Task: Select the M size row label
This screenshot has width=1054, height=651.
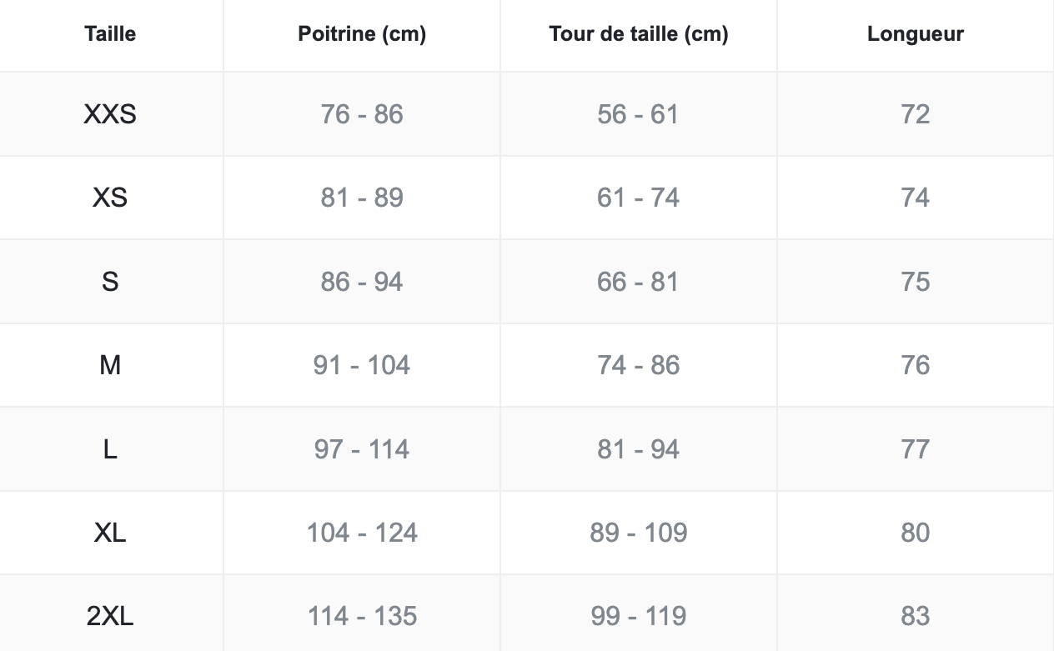Action: [x=110, y=365]
